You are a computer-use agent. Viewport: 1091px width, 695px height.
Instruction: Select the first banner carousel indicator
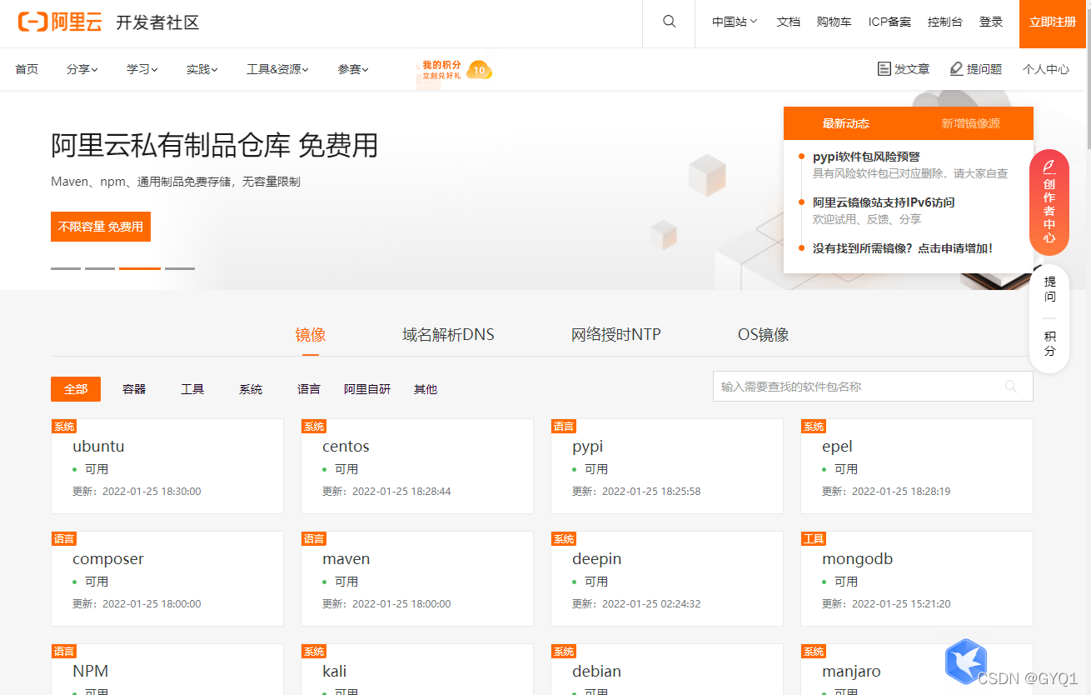pos(66,268)
